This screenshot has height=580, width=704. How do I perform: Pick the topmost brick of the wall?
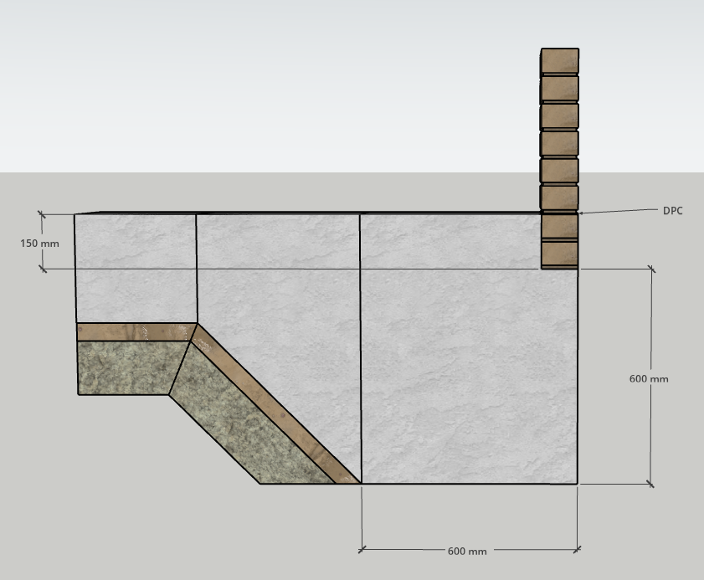[x=560, y=61]
